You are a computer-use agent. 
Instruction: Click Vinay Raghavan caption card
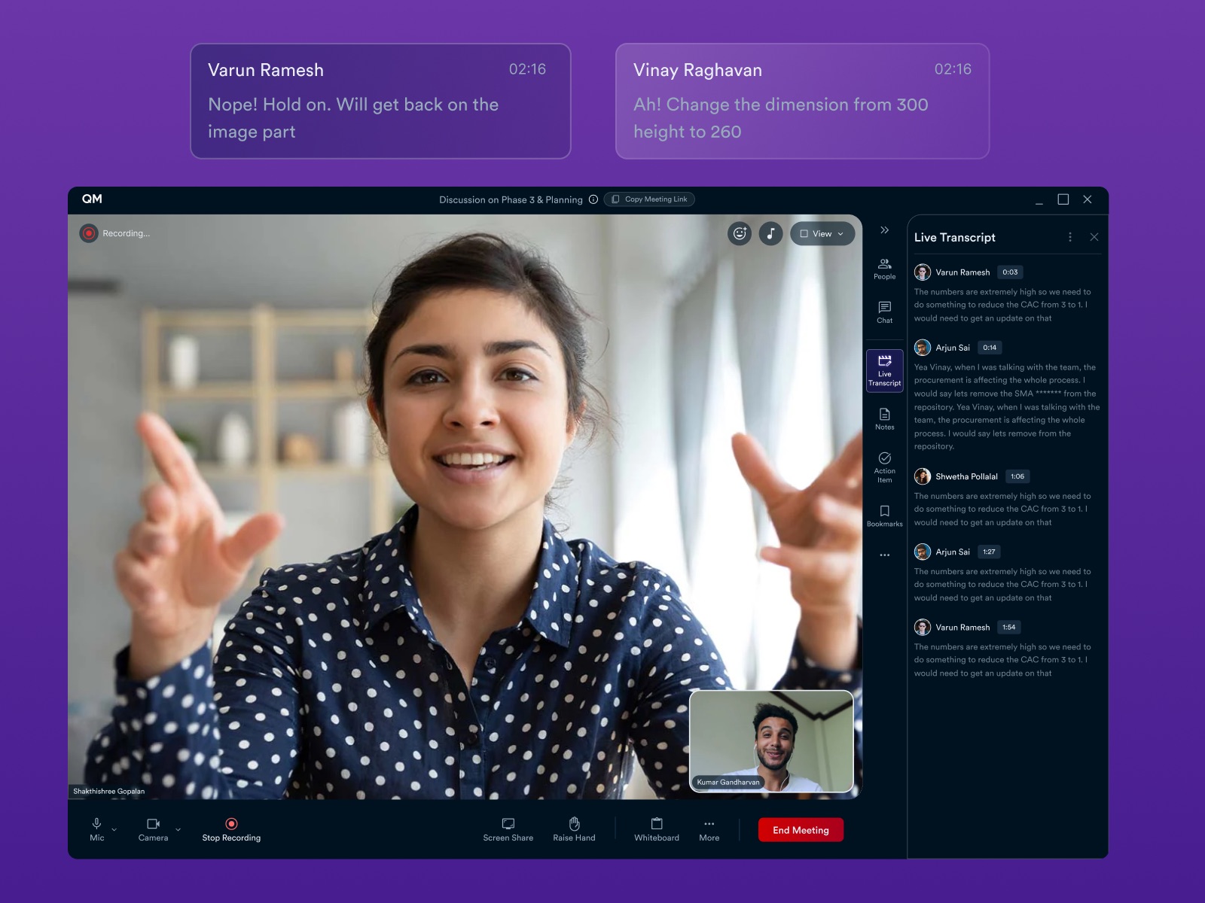point(802,101)
